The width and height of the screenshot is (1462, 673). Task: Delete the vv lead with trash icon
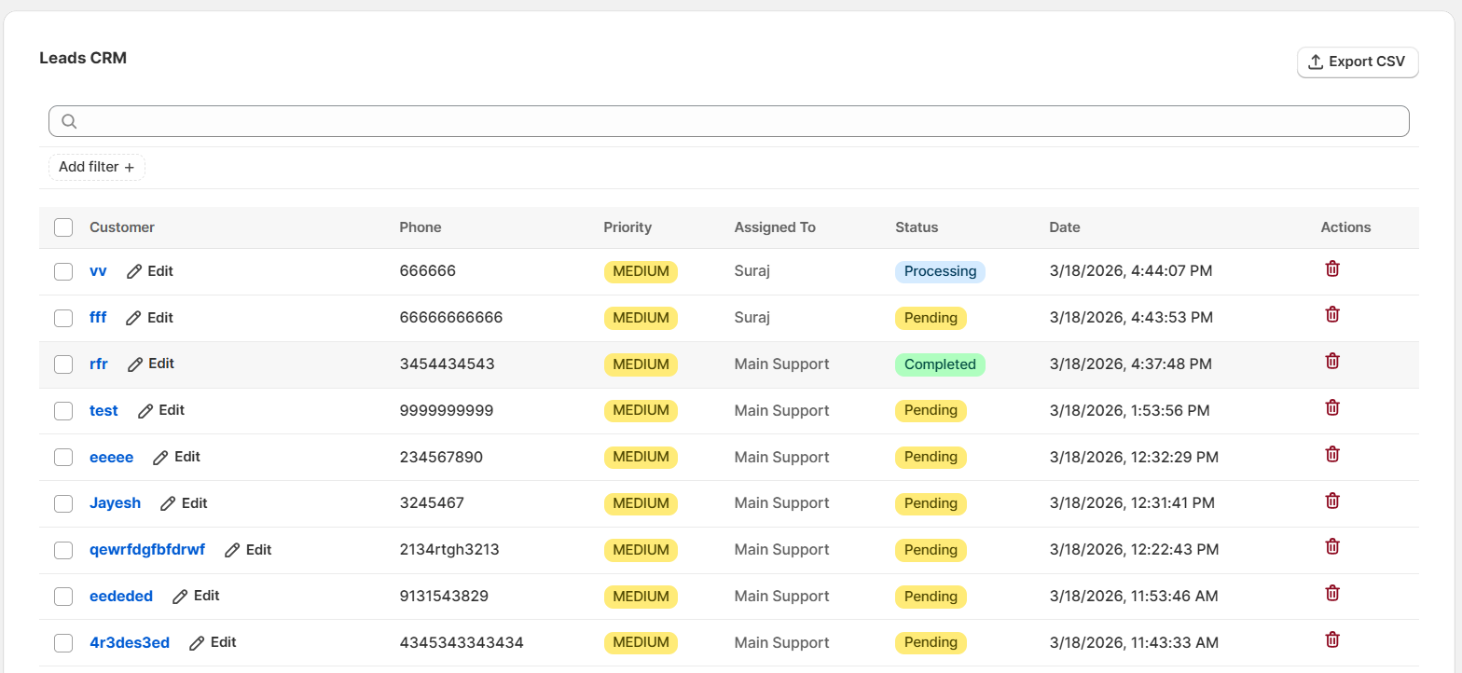[1332, 268]
